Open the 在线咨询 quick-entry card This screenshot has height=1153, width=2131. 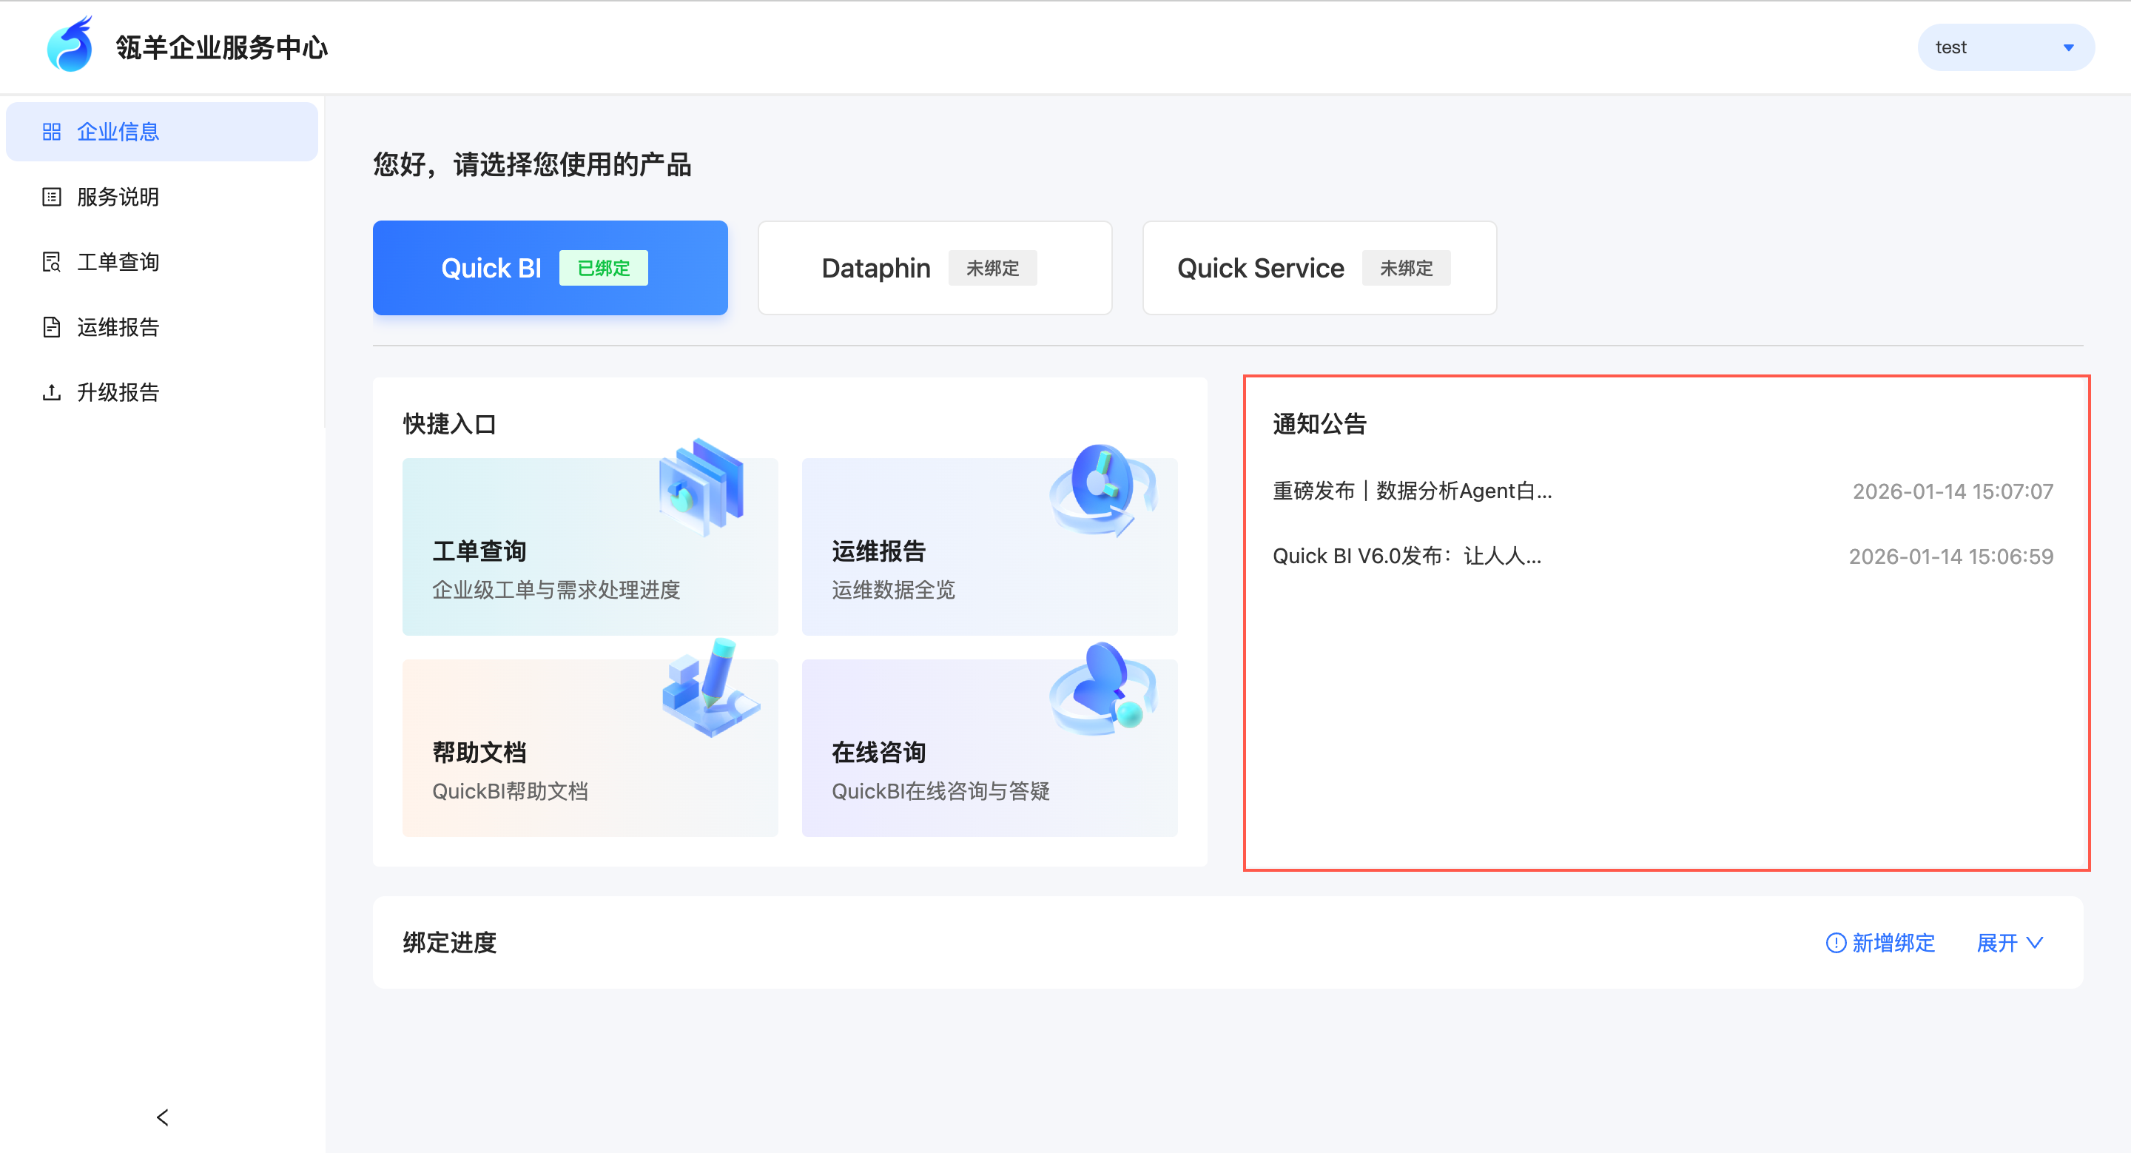(989, 747)
